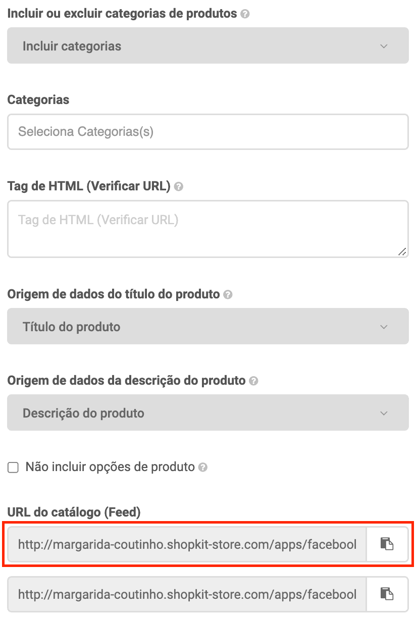The width and height of the screenshot is (416, 619).
Task: Open the 'Descrição do produto' dropdown
Action: click(x=207, y=413)
